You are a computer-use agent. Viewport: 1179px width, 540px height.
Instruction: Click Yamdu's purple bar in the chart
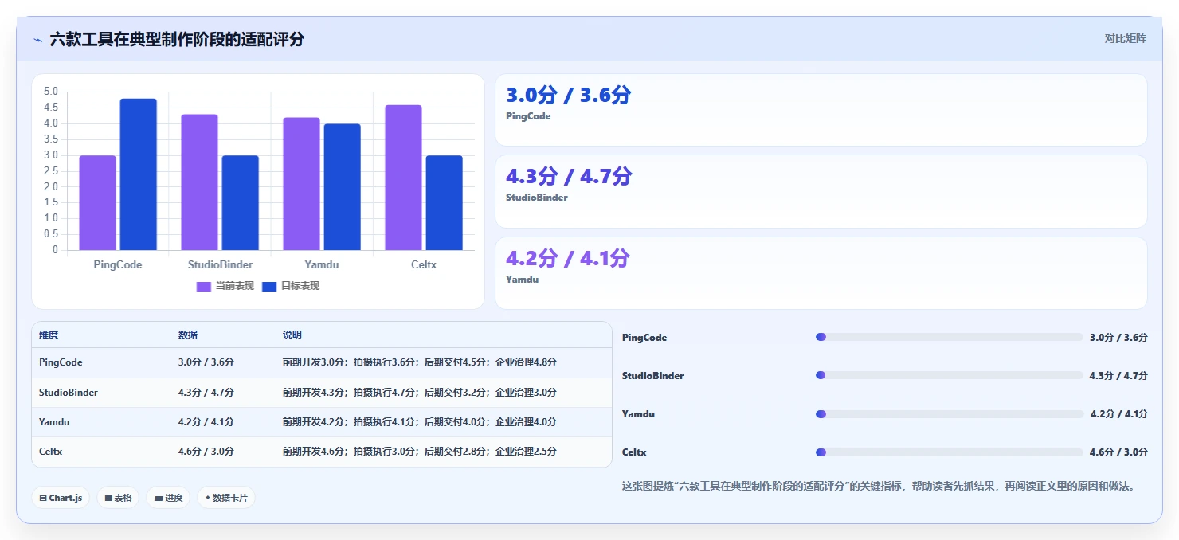pyautogui.click(x=301, y=184)
